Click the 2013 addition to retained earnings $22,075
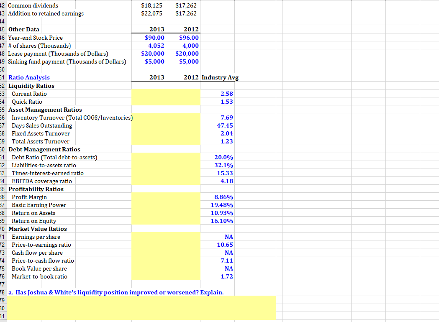 [x=151, y=13]
